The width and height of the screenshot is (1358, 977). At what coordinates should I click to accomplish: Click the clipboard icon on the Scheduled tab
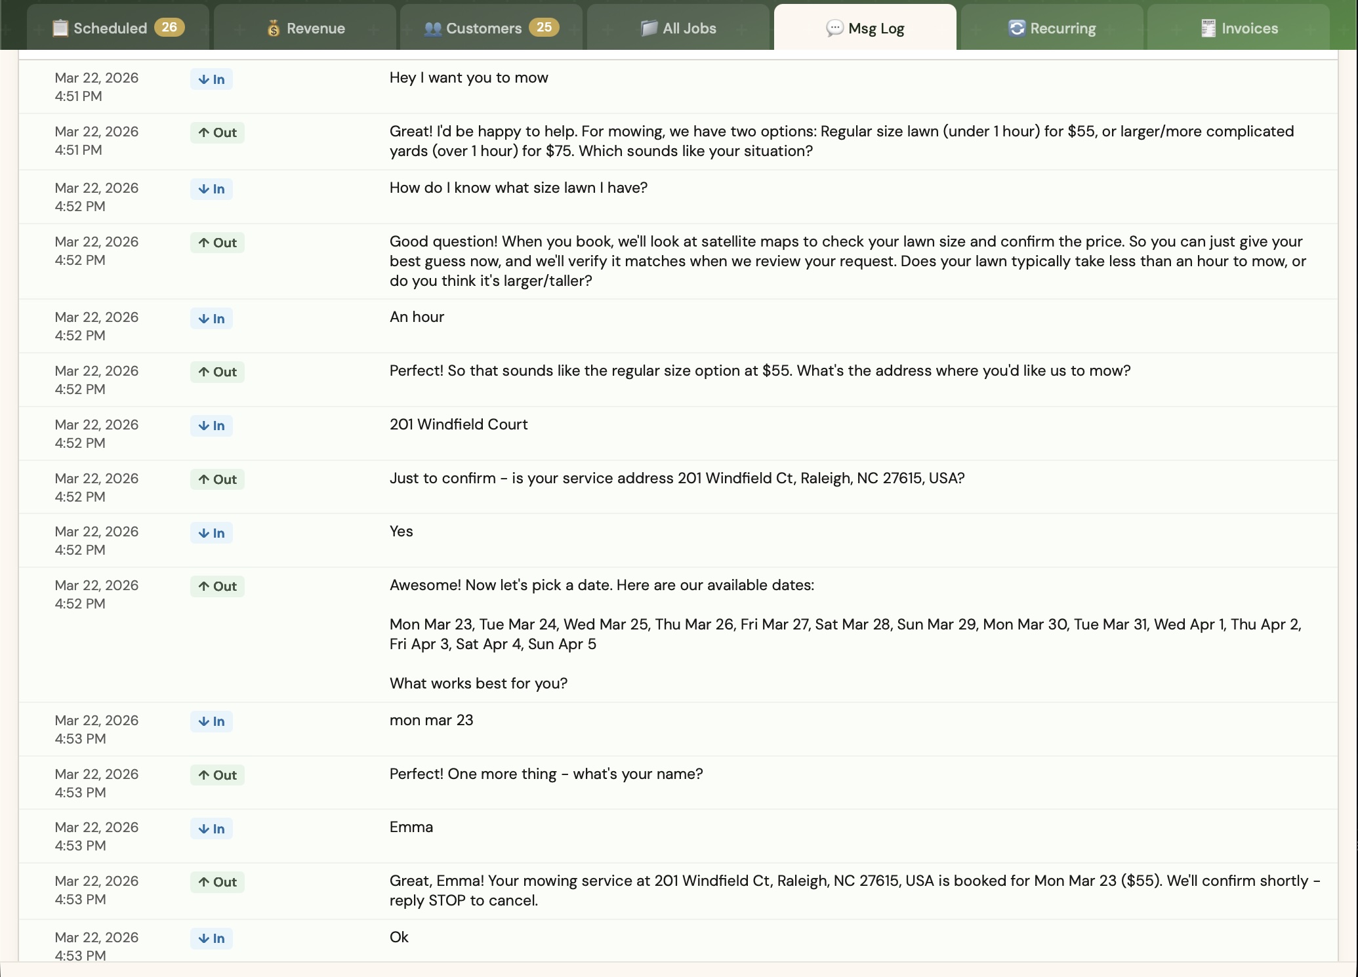60,28
